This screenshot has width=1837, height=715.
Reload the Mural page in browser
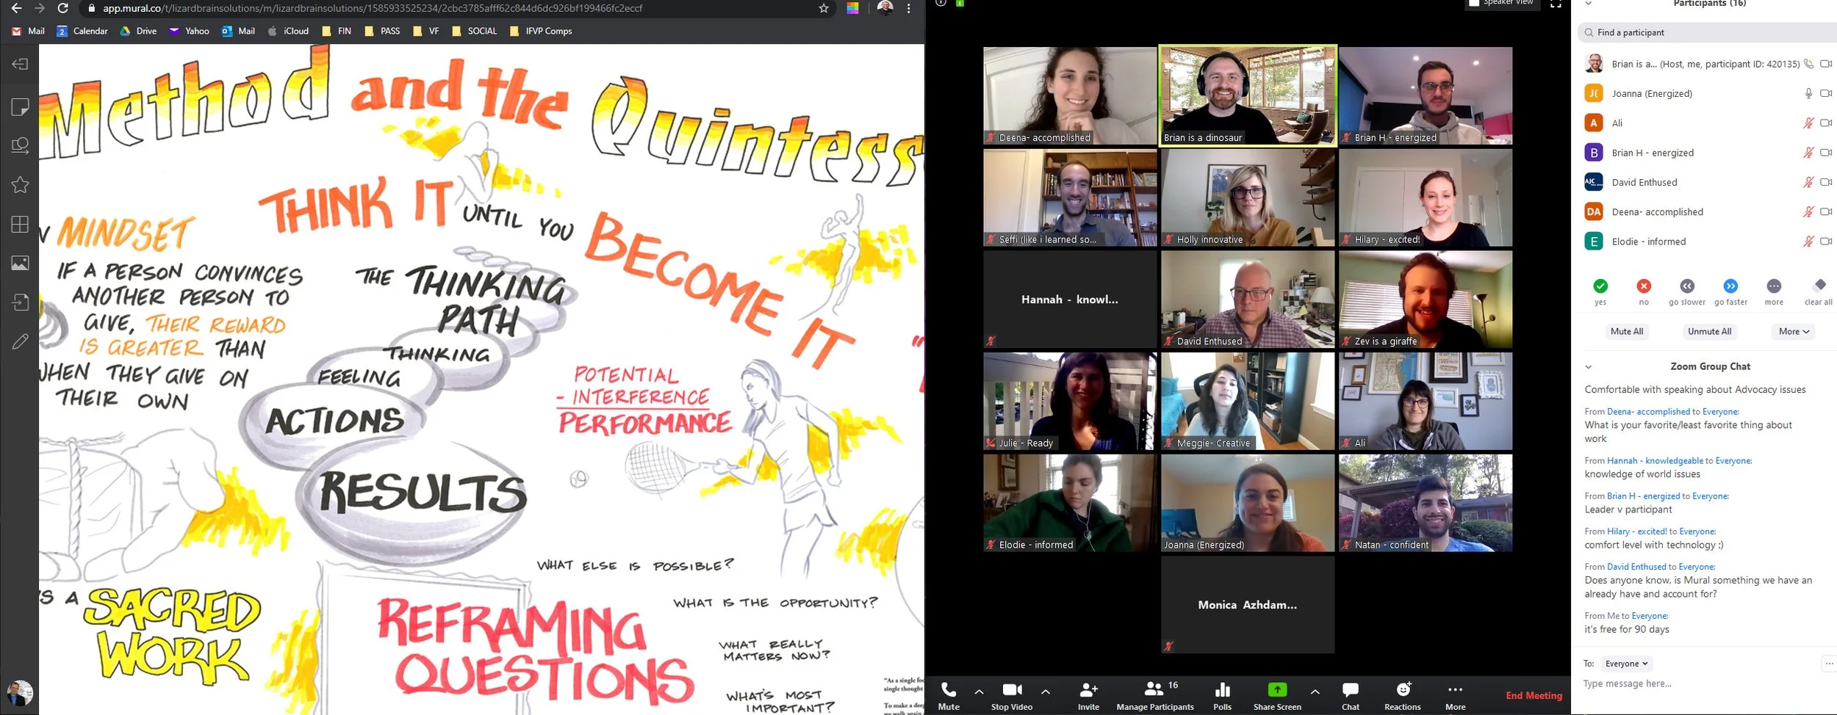click(63, 8)
